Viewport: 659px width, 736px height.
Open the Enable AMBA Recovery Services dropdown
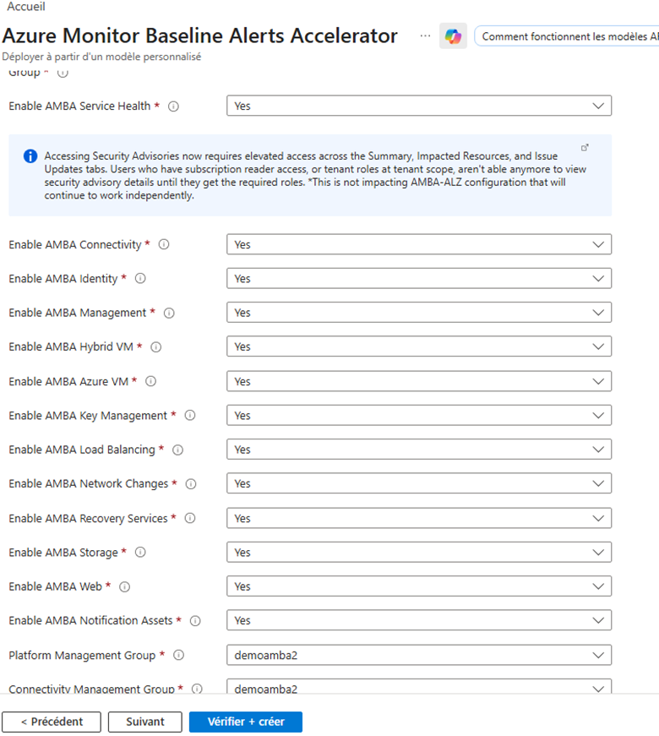point(418,518)
